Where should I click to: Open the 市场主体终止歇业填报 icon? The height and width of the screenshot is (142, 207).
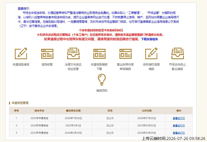[x=178, y=53]
